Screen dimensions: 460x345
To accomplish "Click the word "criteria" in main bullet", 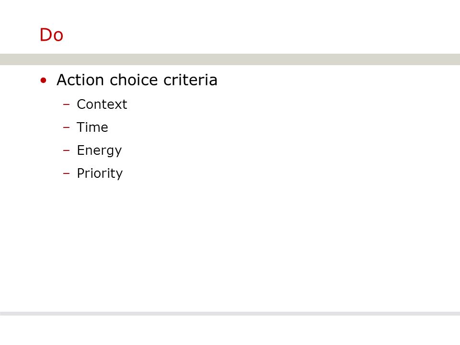I will coord(190,80).
